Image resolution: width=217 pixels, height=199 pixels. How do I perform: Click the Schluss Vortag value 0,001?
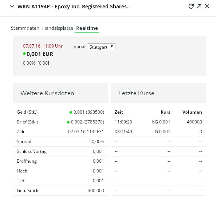98,151
